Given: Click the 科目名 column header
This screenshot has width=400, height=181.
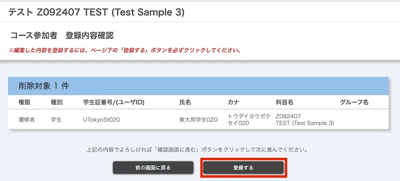Looking at the screenshot, I should pos(284,102).
